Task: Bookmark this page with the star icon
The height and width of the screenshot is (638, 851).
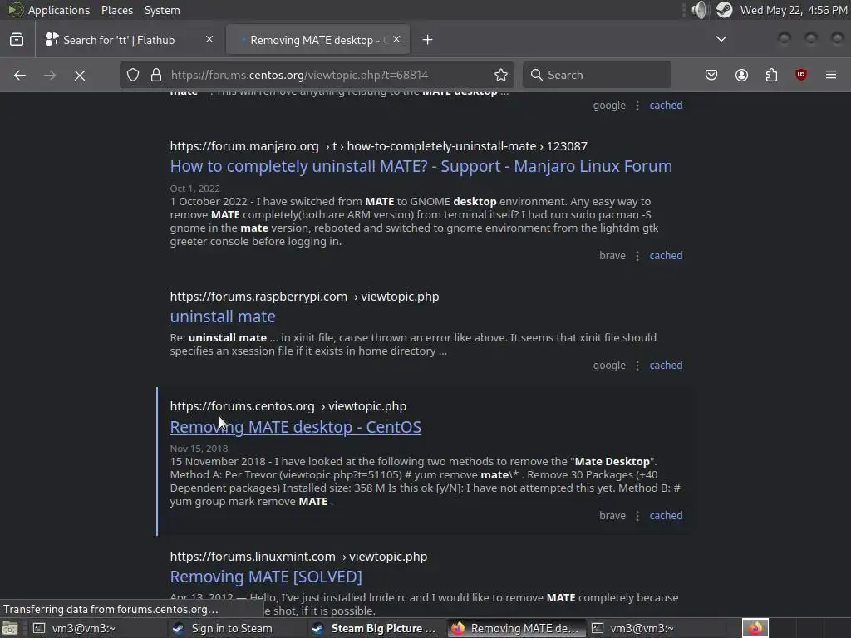Action: (x=501, y=75)
